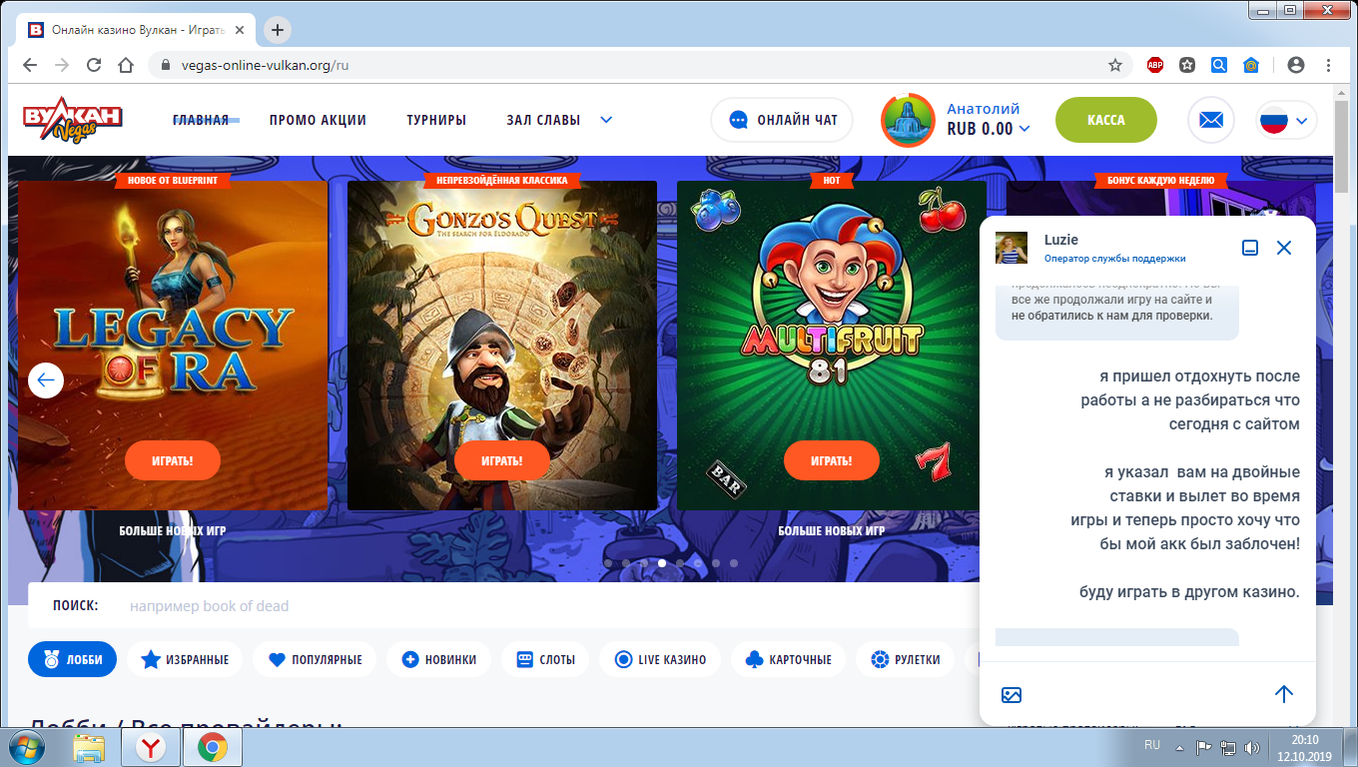
Task: Click the Vulkan Vegas logo
Action: (x=73, y=120)
